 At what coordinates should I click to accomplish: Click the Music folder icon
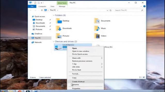click(x=97, y=28)
